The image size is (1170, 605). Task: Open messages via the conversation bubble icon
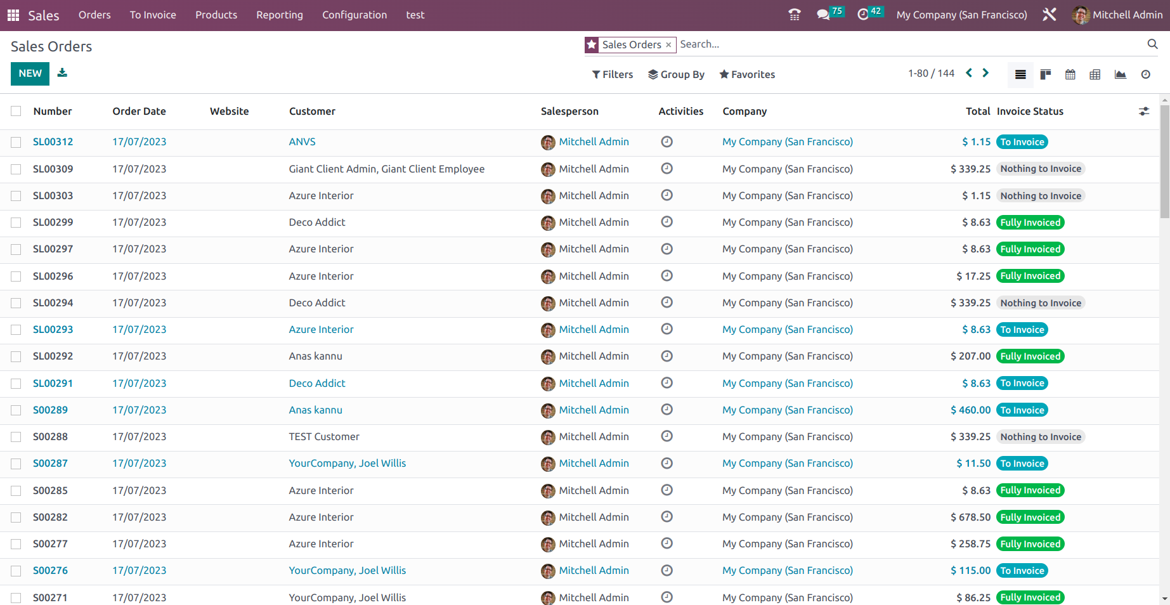coord(822,13)
